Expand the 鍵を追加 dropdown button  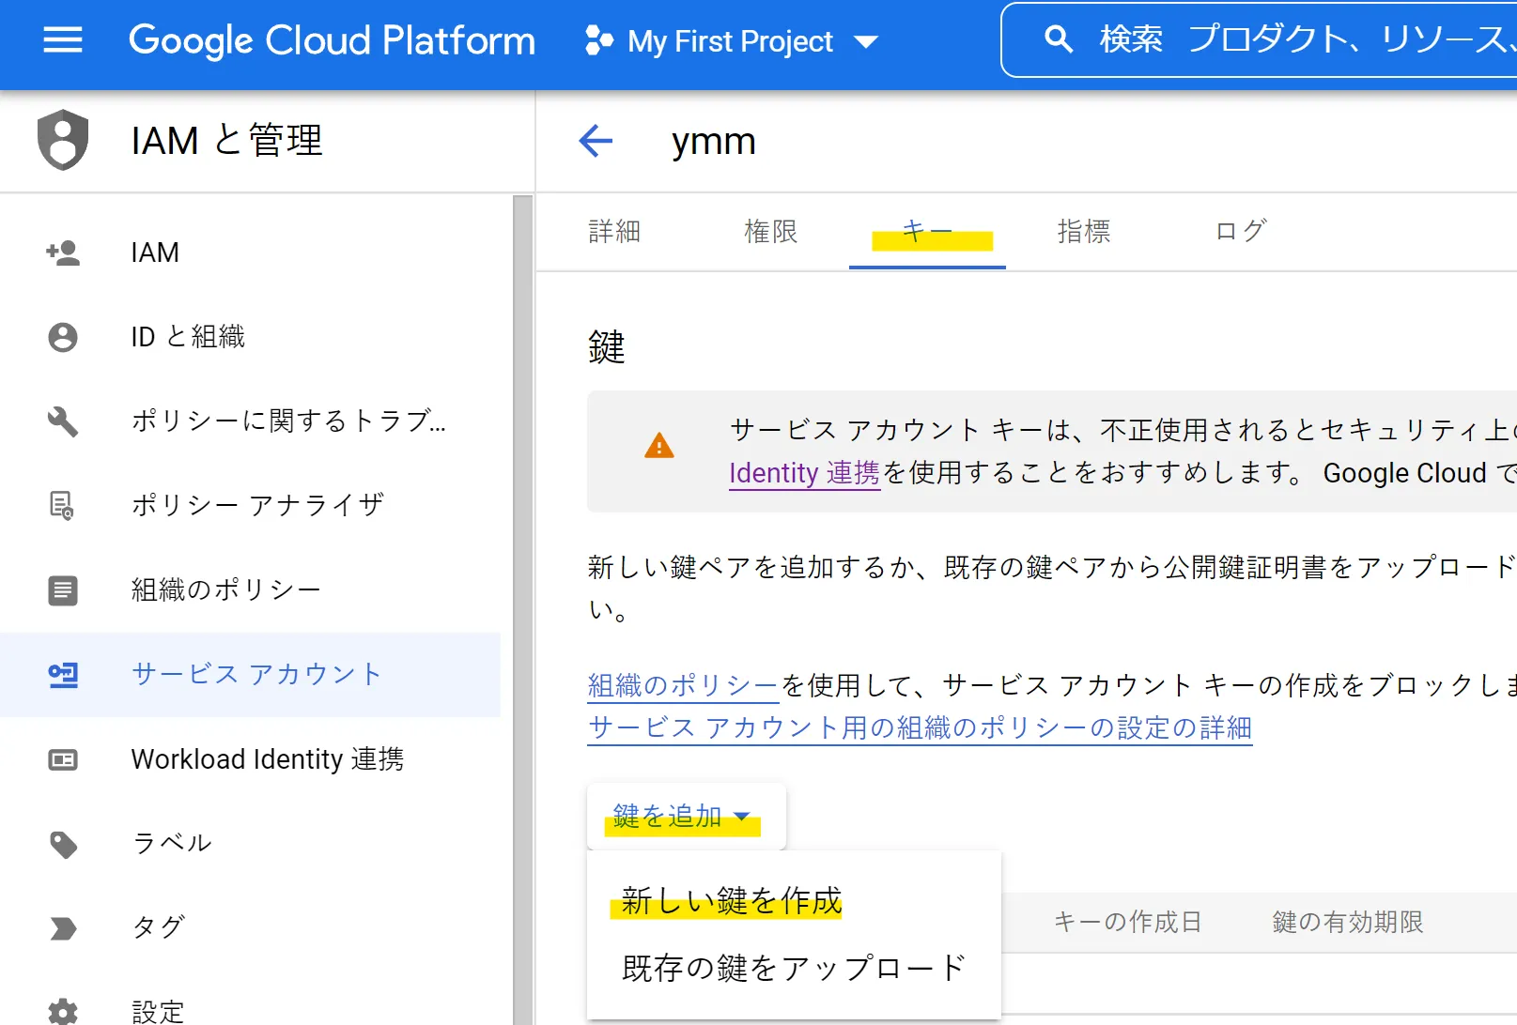pyautogui.click(x=686, y=817)
